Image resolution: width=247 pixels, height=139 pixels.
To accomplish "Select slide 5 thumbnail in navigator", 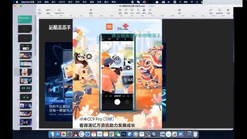I will pyautogui.click(x=26, y=56).
